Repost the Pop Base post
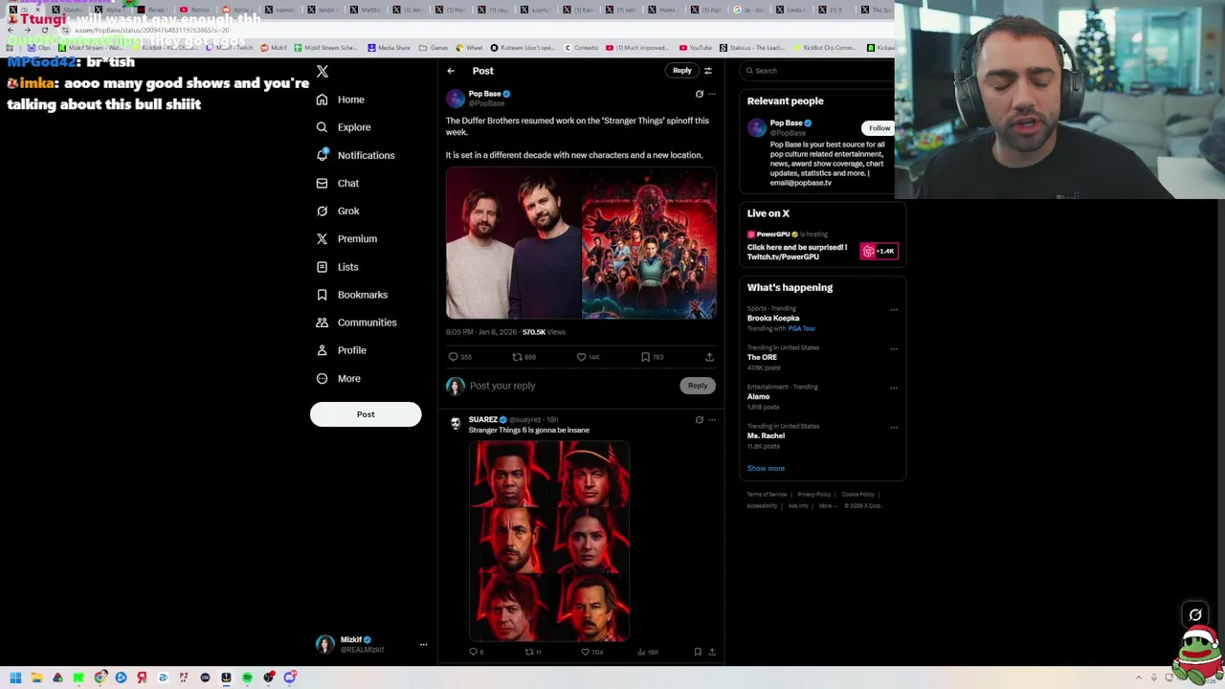1225x689 pixels. 523,357
